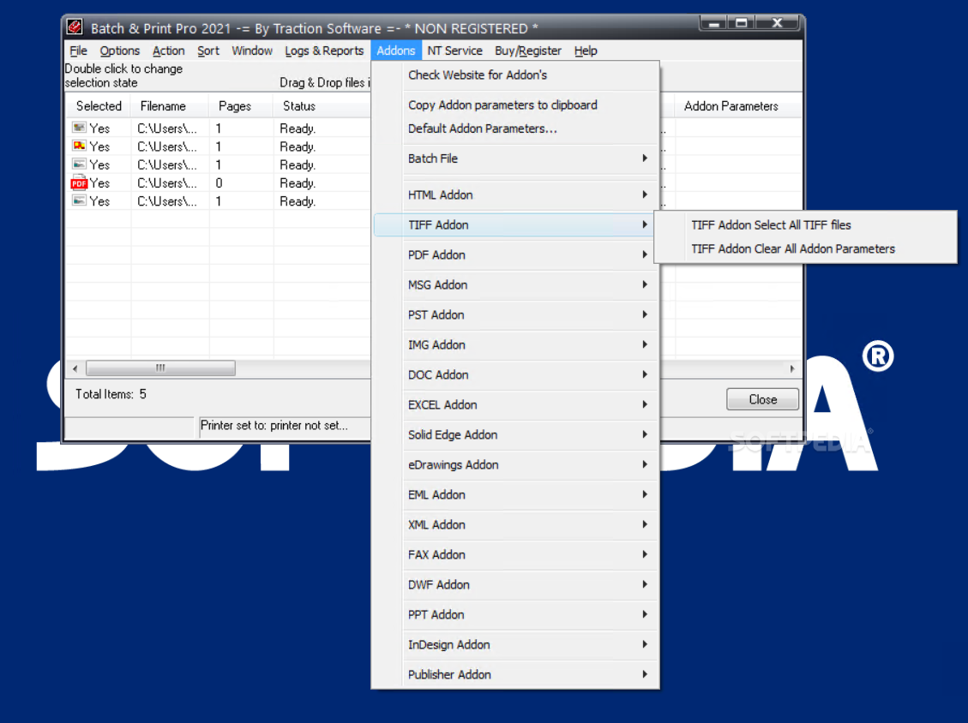Click the Pages value 0 of PDF row
The height and width of the screenshot is (723, 968).
coord(219,183)
